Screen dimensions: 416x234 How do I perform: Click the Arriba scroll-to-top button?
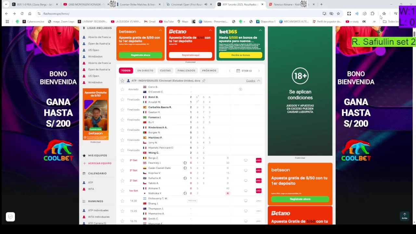pos(405,216)
